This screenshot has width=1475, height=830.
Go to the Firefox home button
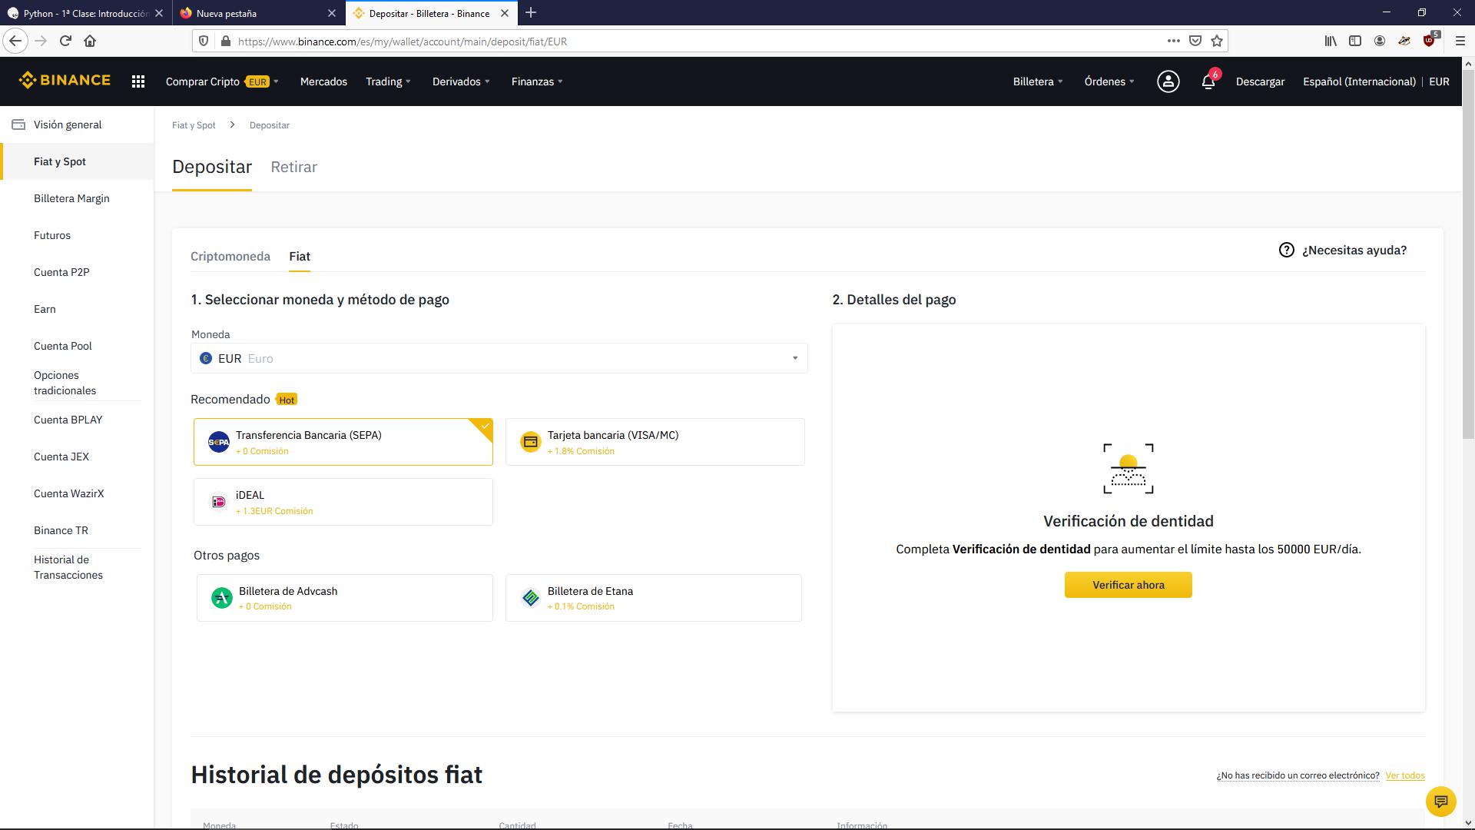click(90, 41)
